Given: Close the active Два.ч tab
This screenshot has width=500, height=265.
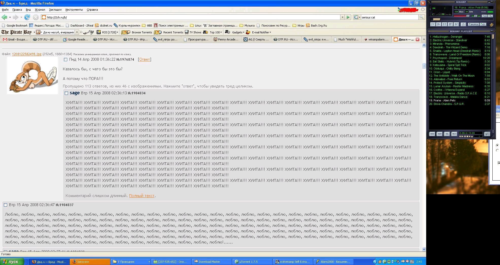Looking at the screenshot, I should pos(418,39).
